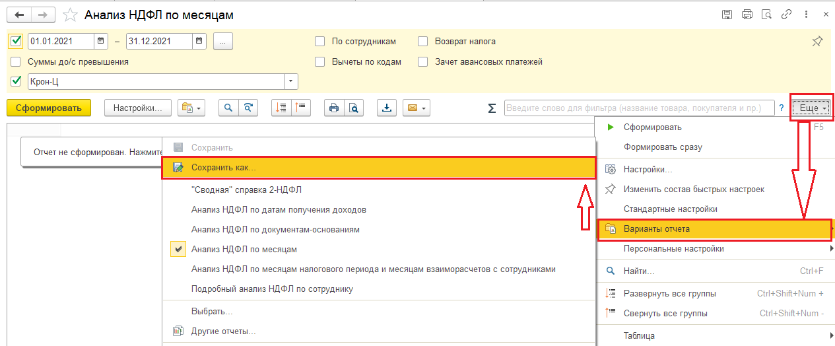
Task: Expand the 'Еще' dropdown menu button
Action: 811,108
